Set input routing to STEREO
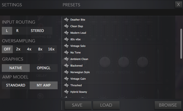 37,31
